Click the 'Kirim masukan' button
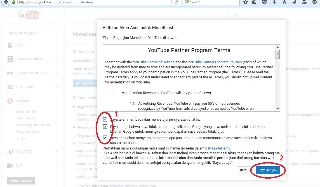The width and height of the screenshot is (320, 187). pos(21,181)
